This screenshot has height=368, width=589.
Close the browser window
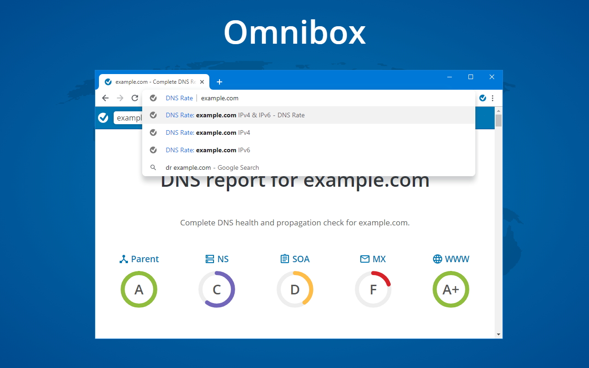point(492,77)
